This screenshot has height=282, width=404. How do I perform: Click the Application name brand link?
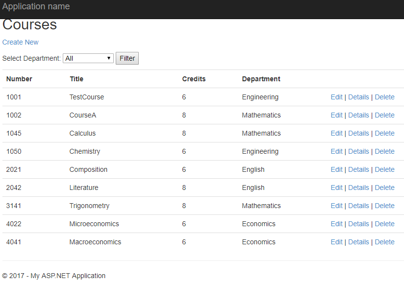point(36,6)
